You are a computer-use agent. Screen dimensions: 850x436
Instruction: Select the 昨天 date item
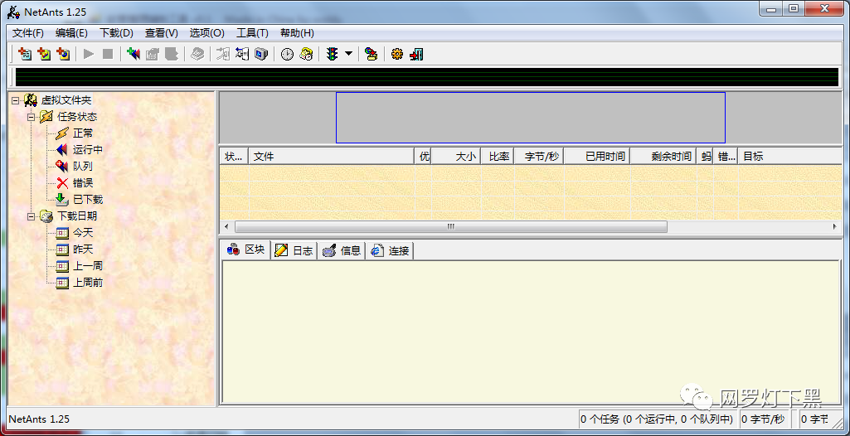pos(83,249)
